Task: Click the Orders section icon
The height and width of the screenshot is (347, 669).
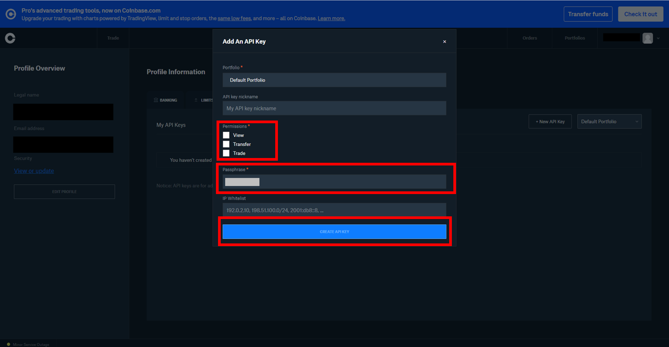Action: coord(530,37)
